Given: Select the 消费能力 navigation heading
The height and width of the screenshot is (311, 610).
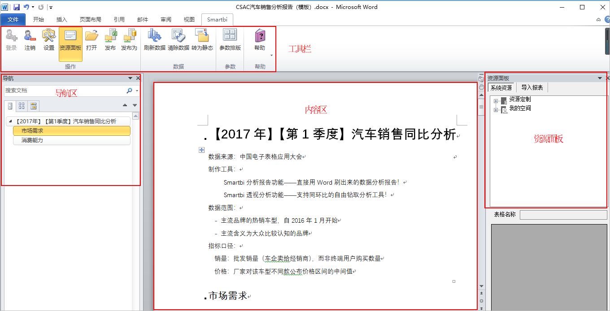Looking at the screenshot, I should [72, 140].
